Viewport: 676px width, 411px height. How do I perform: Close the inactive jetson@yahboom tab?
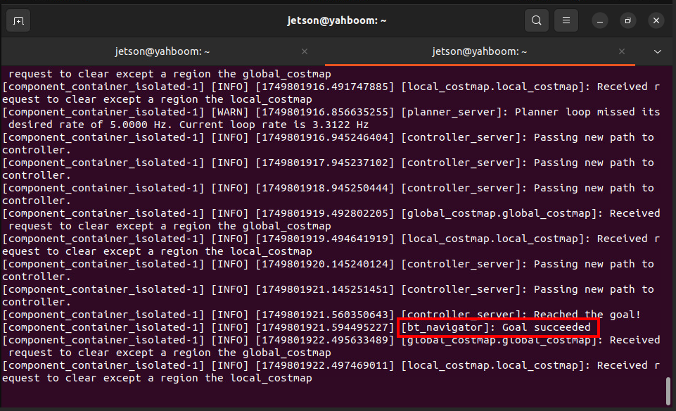[305, 52]
